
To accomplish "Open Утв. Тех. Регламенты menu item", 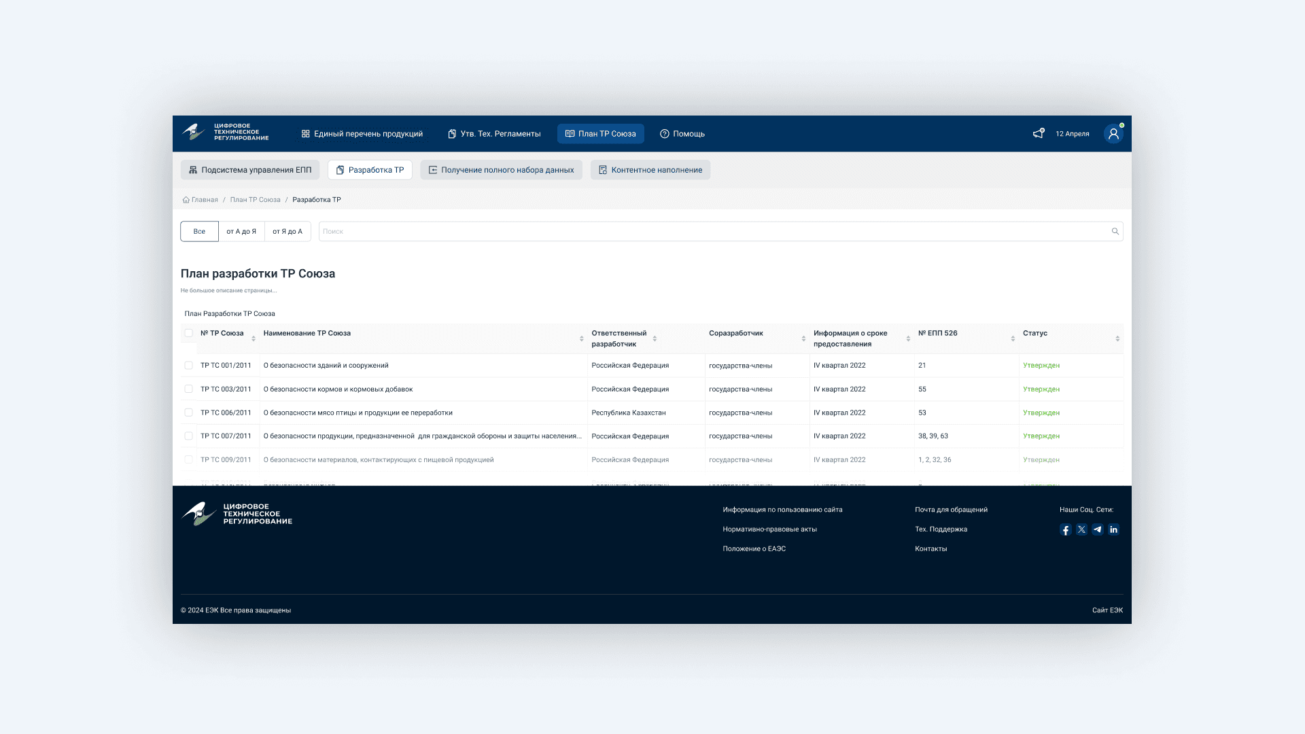I will [x=494, y=134].
